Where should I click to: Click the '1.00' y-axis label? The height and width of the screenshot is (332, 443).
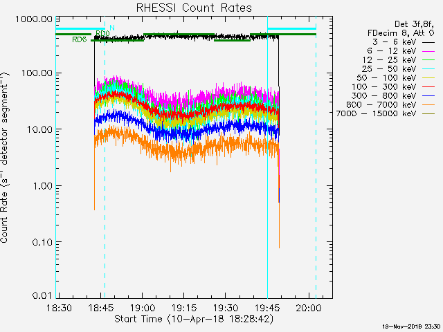[43, 186]
